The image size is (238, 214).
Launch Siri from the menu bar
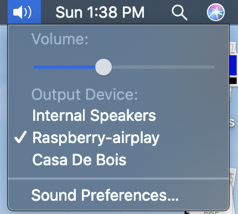pos(216,12)
